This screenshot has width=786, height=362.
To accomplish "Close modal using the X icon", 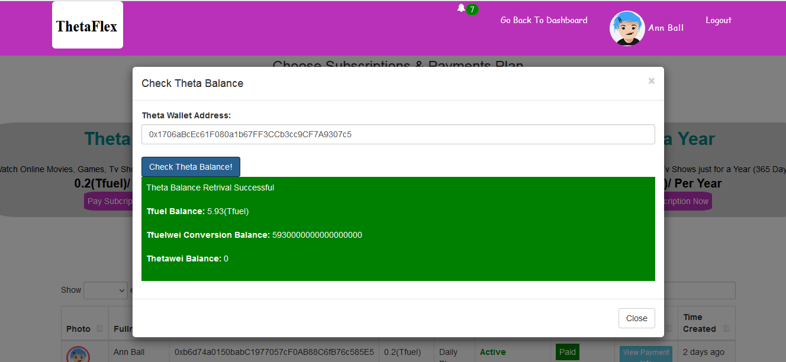I will click(651, 81).
